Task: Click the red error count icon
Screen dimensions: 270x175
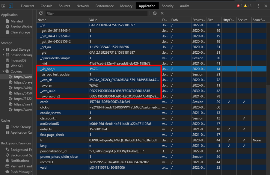Action: tap(238, 6)
